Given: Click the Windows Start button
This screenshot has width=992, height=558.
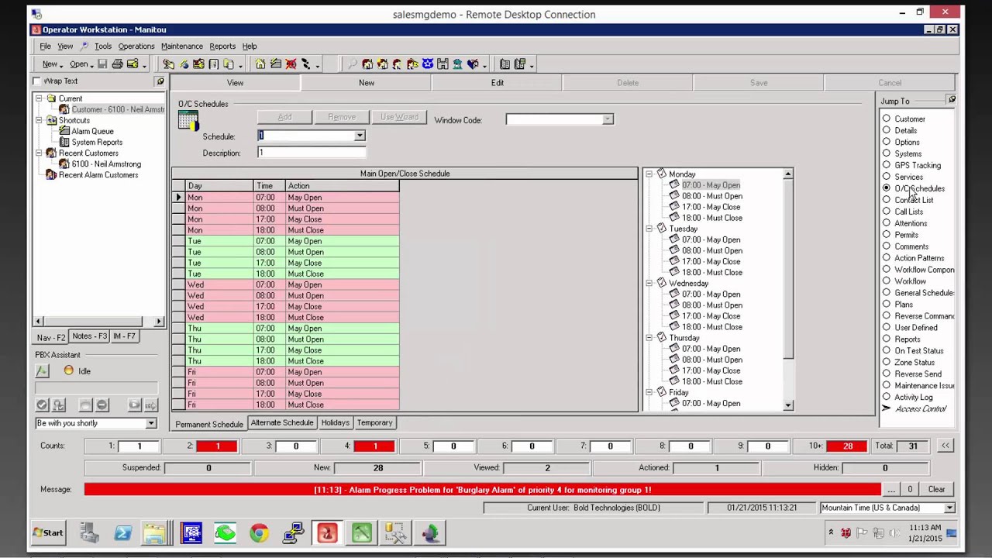Looking at the screenshot, I should [48, 533].
